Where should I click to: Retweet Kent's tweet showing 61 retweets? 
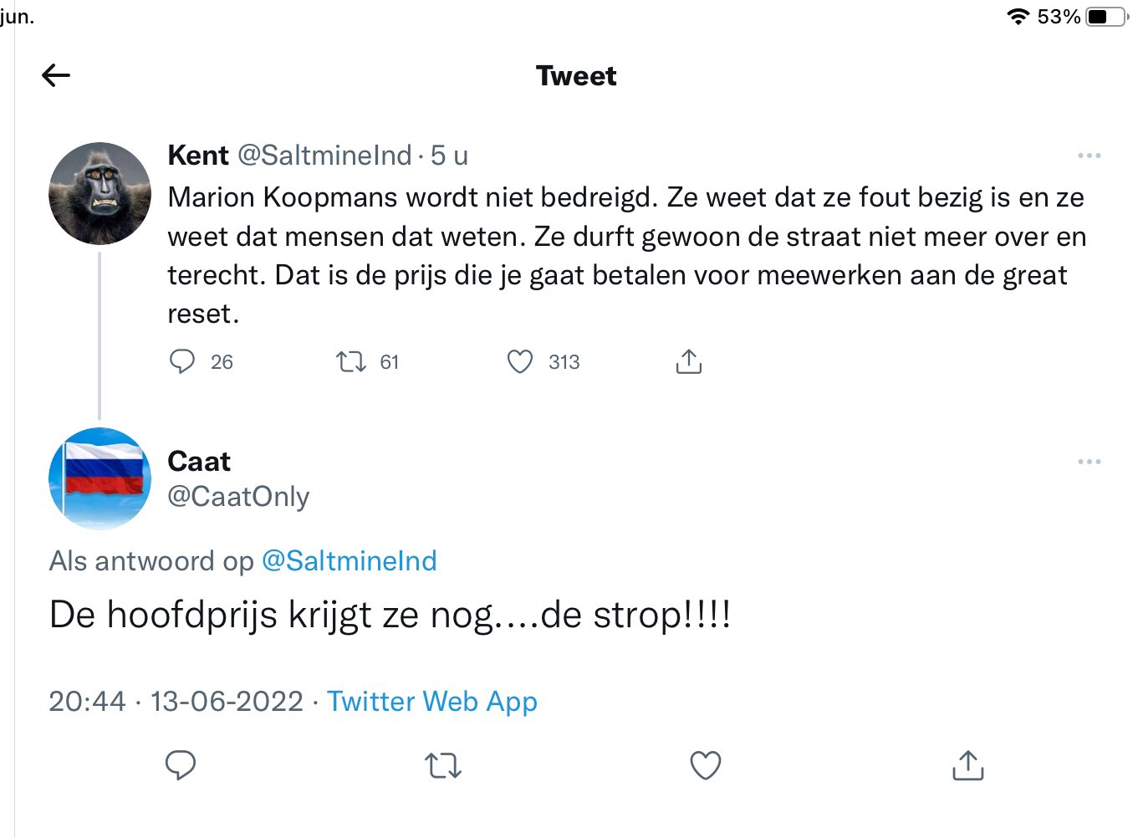(x=351, y=361)
